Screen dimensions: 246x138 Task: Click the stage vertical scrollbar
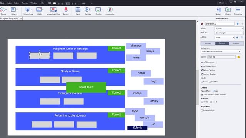[x=197, y=88]
